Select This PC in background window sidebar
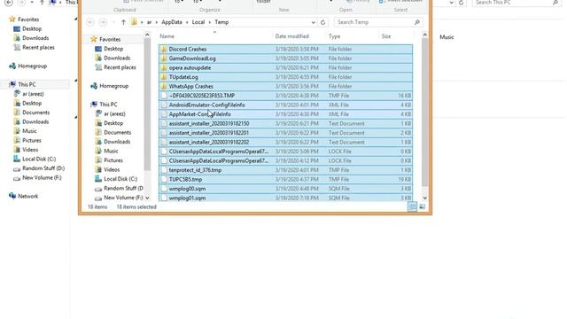This screenshot has width=567, height=319. click(22, 84)
